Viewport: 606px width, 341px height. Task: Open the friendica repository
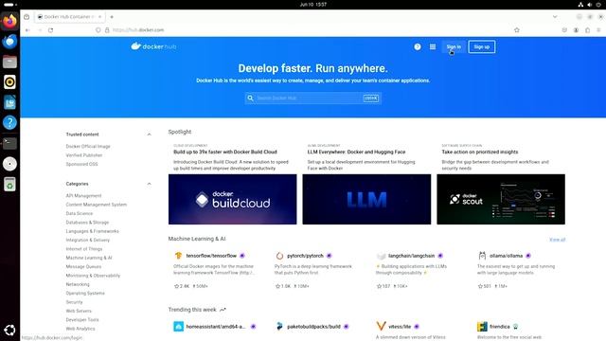[500, 327]
